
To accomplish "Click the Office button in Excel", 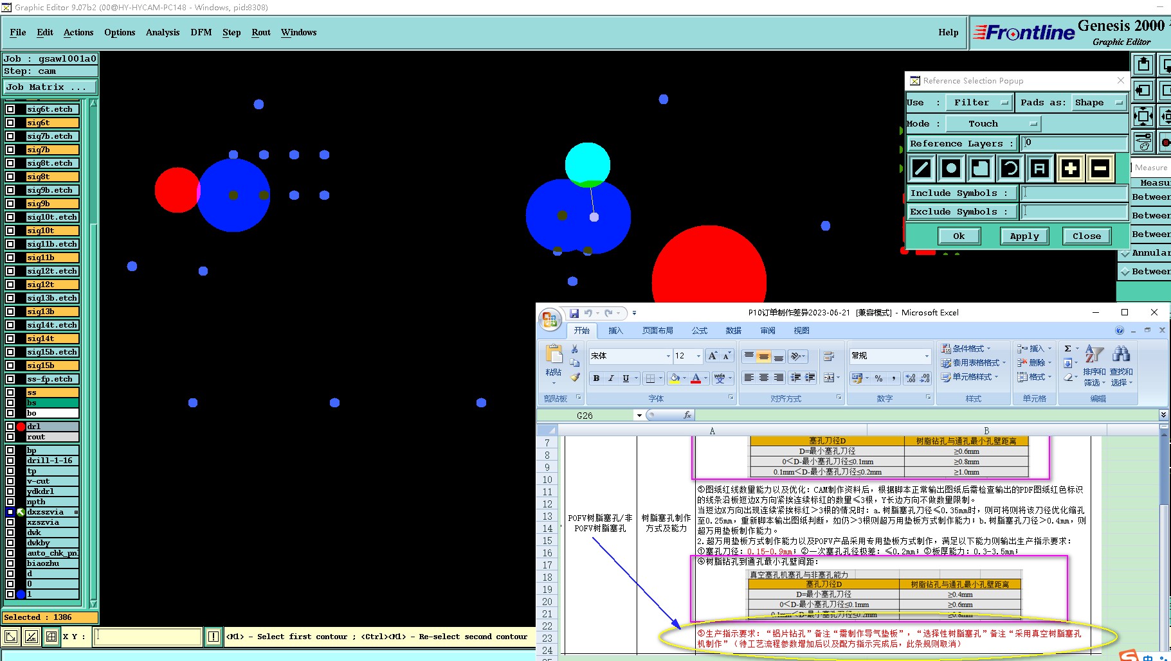I will pos(550,319).
